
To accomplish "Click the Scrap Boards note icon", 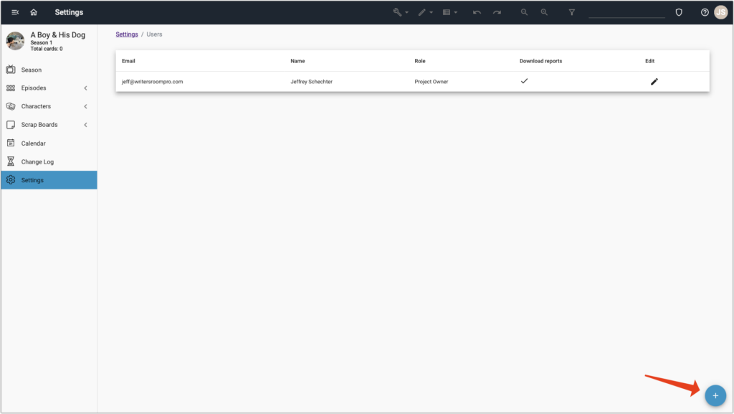I will [11, 125].
